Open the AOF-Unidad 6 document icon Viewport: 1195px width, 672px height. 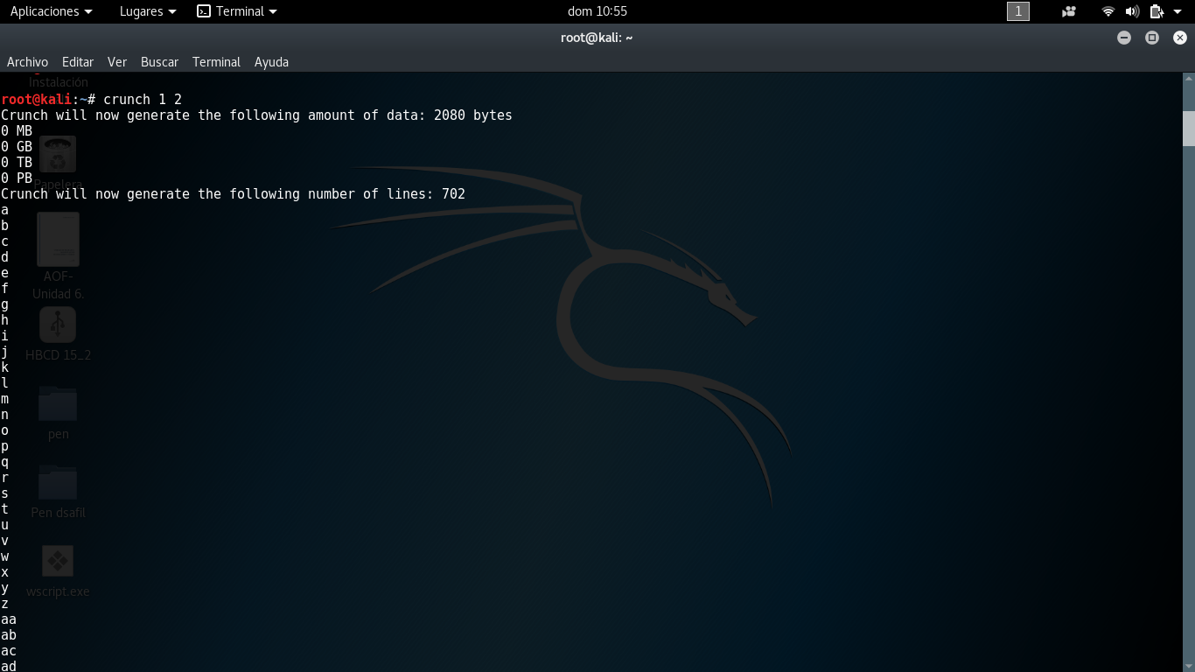click(x=58, y=239)
